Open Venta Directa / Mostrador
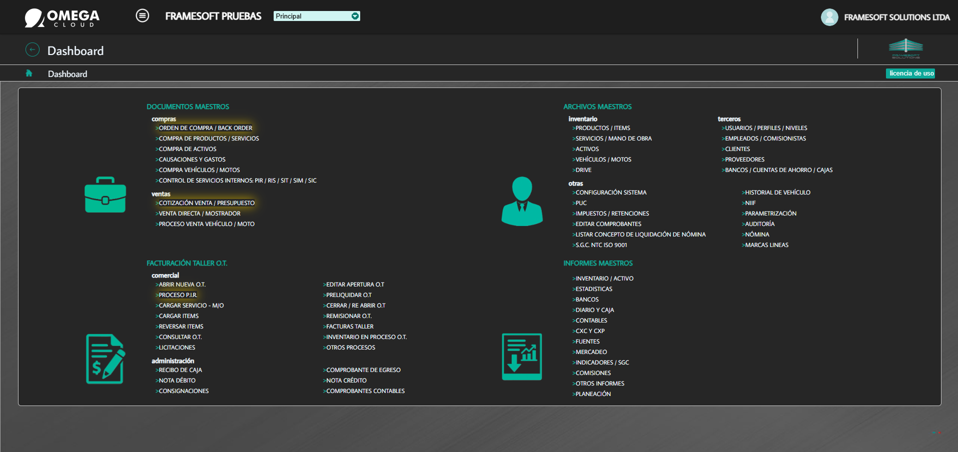958x452 pixels. coord(200,213)
